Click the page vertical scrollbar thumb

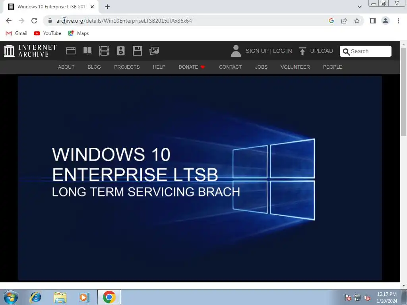pos(404,91)
